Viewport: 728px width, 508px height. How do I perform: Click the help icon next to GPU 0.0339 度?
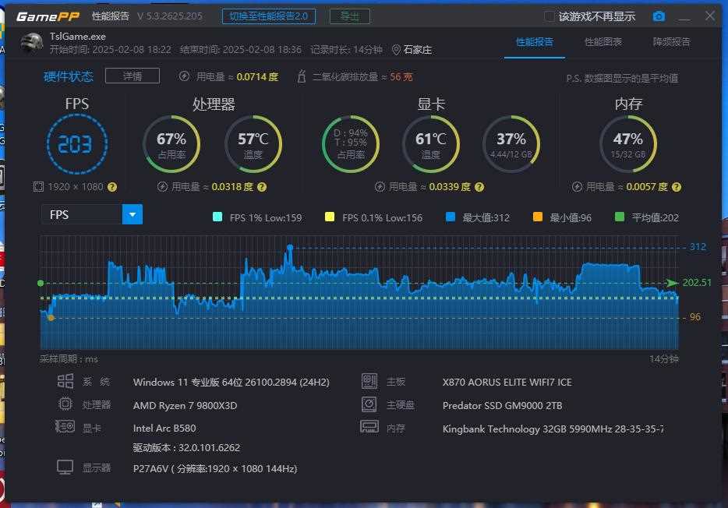(479, 186)
